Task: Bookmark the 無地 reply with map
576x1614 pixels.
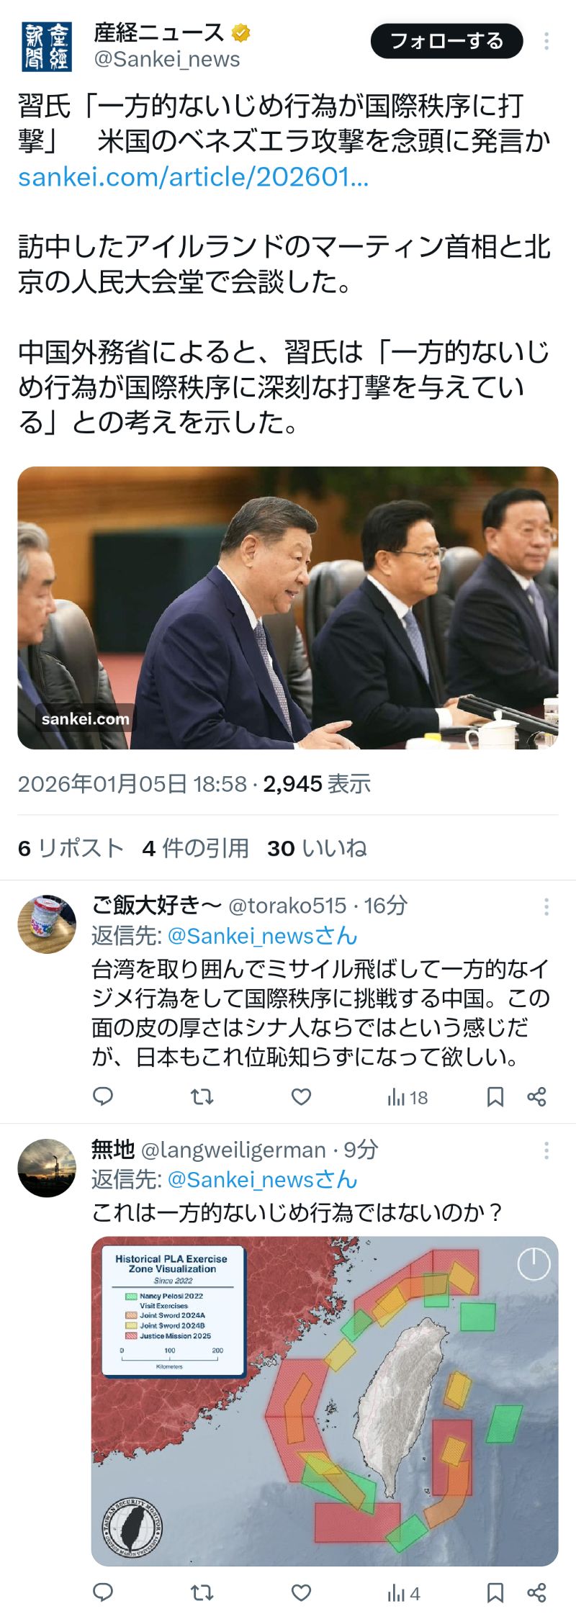Action: (495, 1592)
